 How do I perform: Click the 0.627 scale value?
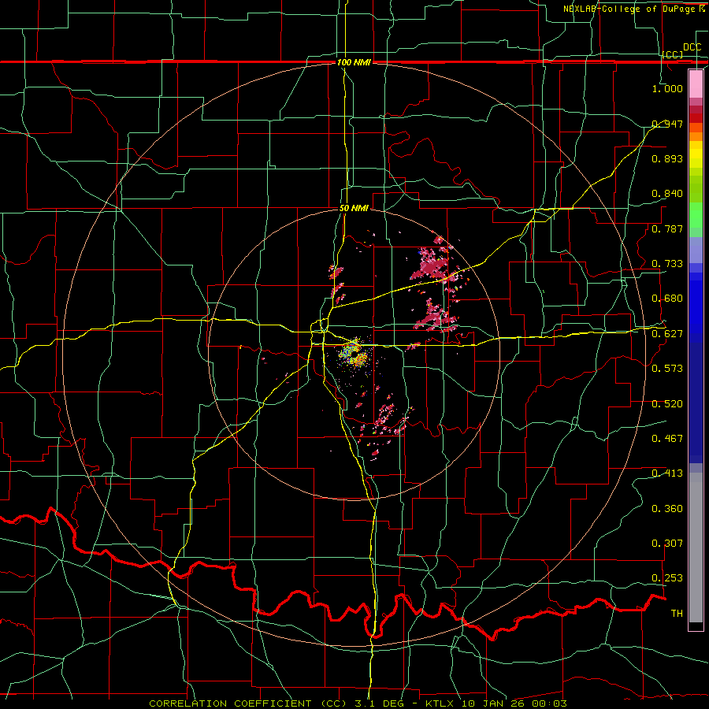[667, 334]
